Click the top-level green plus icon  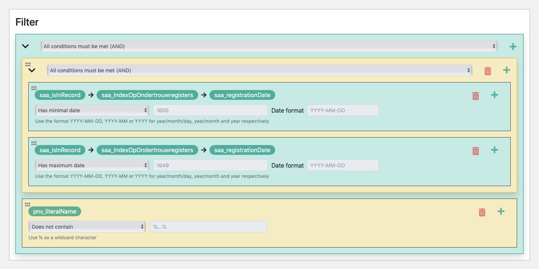pyautogui.click(x=513, y=47)
